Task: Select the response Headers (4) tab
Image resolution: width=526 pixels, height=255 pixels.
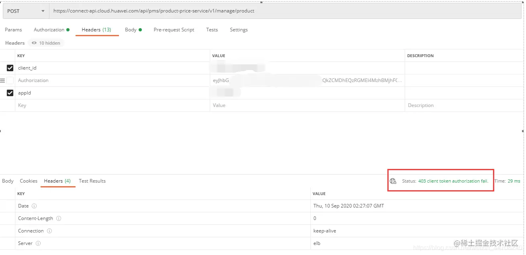Action: (57, 181)
